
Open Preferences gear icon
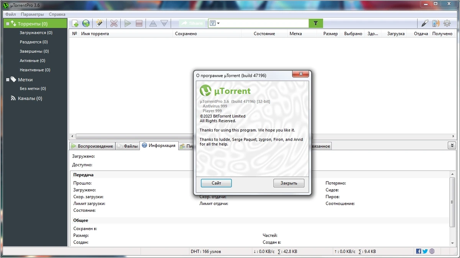tap(447, 23)
